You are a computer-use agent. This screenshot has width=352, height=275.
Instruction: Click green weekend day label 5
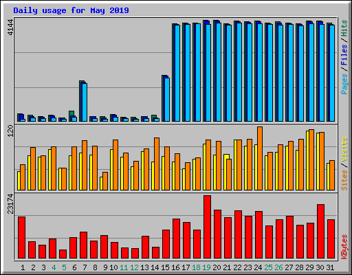64,267
